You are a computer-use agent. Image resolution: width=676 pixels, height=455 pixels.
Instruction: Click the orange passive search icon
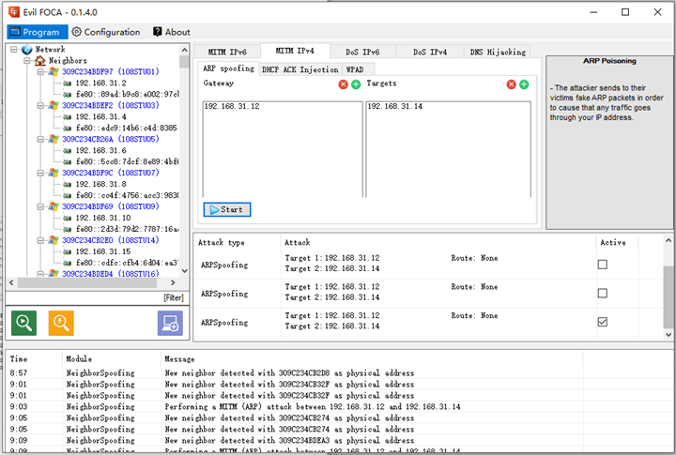[x=61, y=323]
